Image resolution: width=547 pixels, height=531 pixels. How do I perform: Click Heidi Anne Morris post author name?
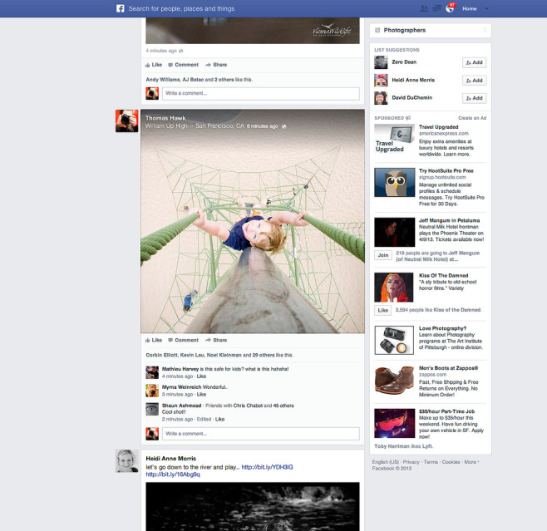point(171,459)
